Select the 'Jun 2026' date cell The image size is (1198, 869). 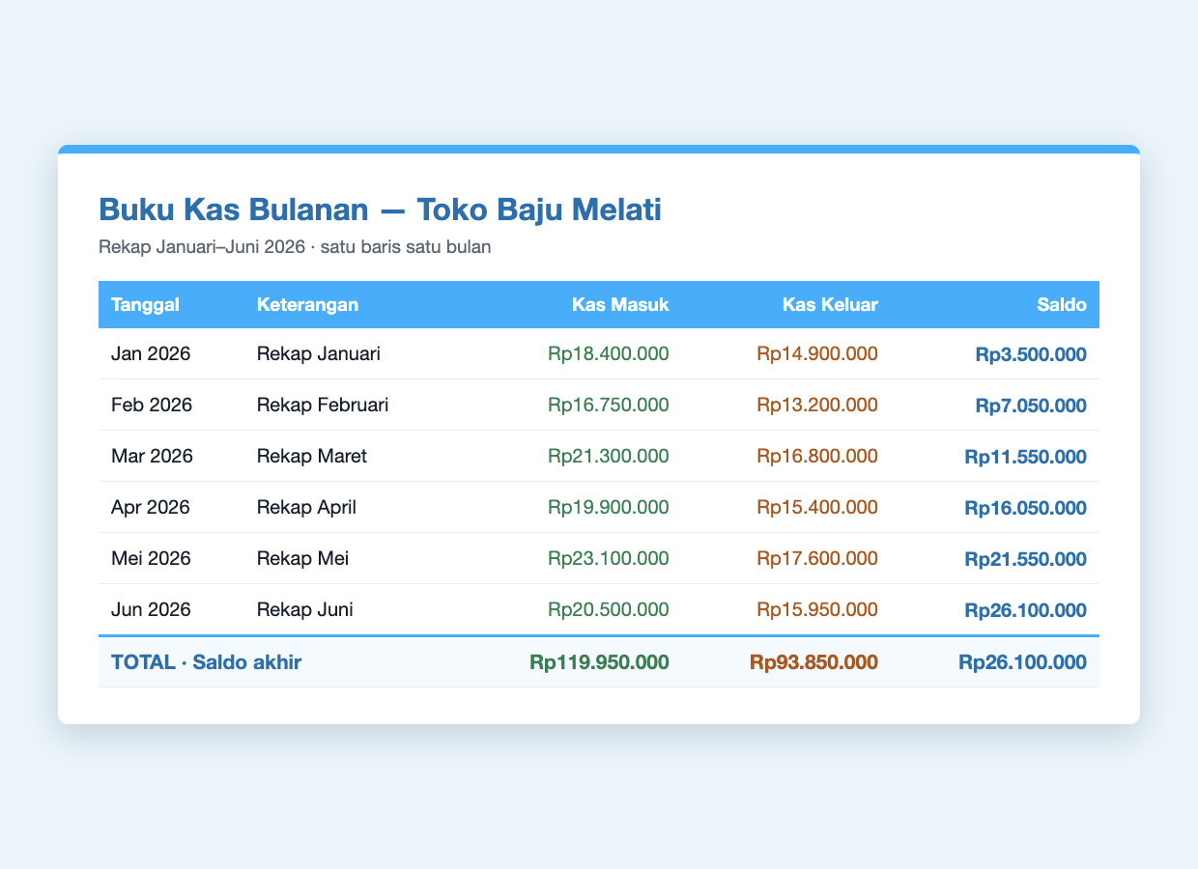click(x=152, y=610)
